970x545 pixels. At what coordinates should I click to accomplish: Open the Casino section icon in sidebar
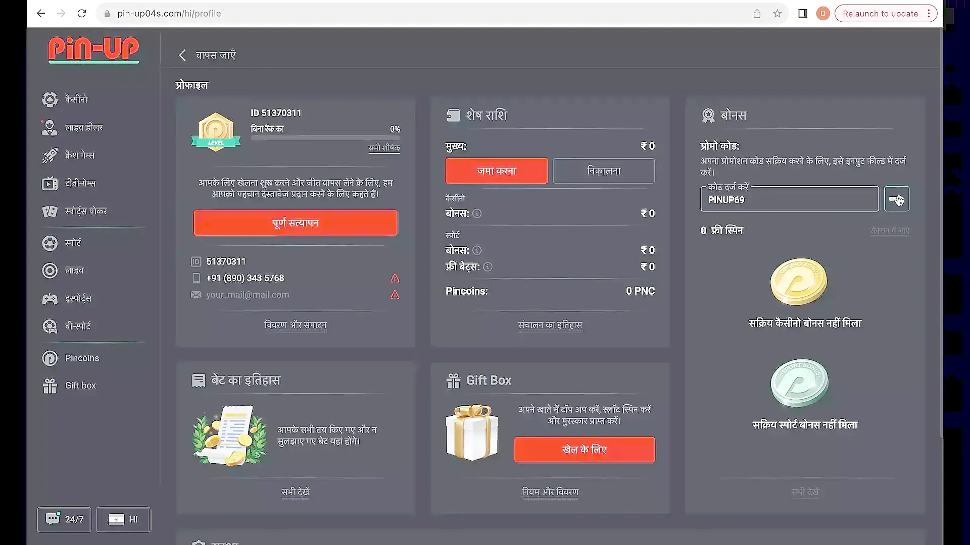pos(50,99)
